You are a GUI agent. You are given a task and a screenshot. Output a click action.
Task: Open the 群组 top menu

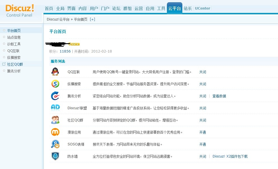tap(127, 8)
